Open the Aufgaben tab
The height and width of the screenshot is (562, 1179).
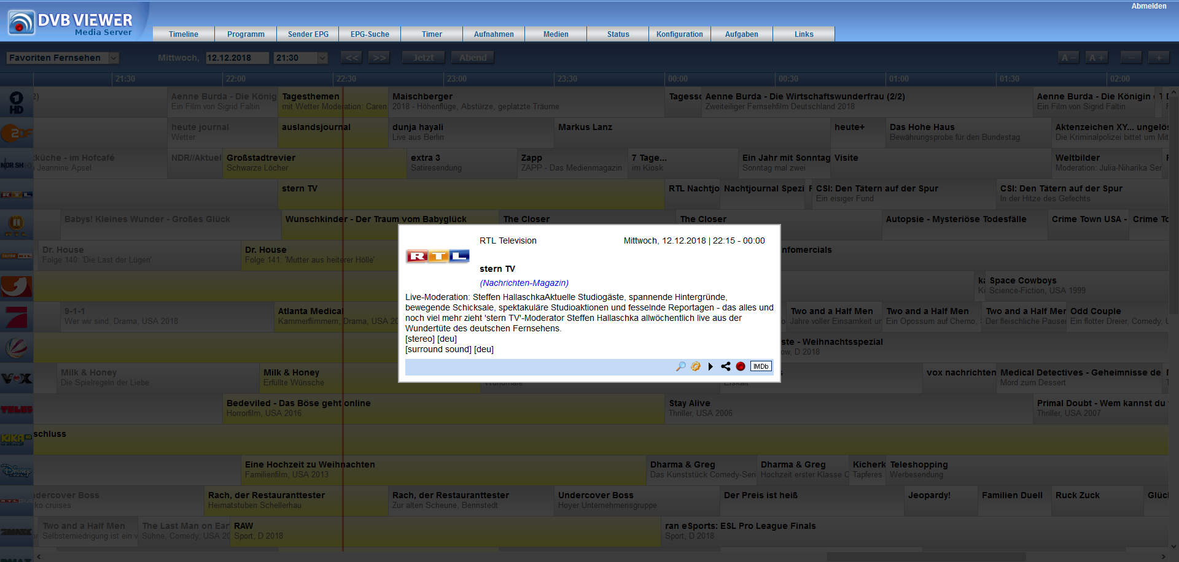pyautogui.click(x=742, y=34)
